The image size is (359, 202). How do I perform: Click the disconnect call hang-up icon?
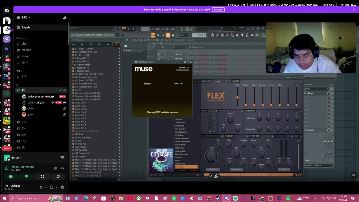click(62, 168)
